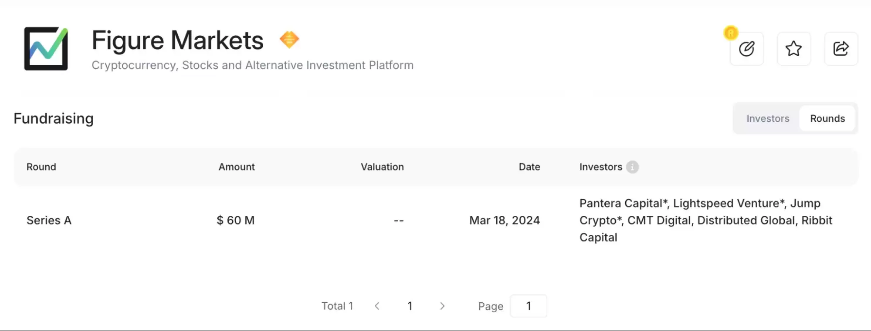Viewport: 871px width, 331px height.
Task: Select the Rounds tab
Action: point(827,118)
